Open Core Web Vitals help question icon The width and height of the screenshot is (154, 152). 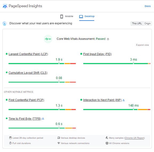[108, 39]
